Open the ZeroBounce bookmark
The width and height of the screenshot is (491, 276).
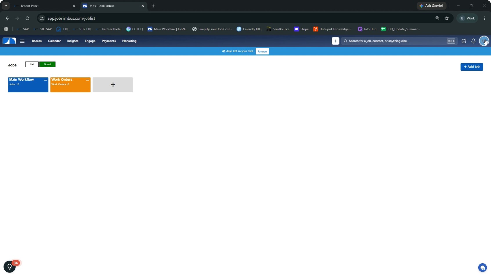point(278,29)
